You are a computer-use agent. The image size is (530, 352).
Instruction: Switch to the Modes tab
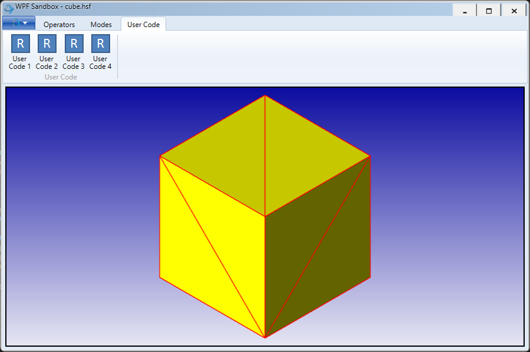tap(101, 24)
